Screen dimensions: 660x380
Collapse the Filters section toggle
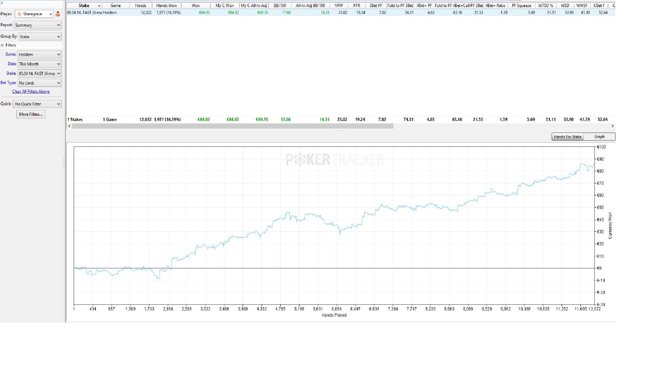point(2,45)
